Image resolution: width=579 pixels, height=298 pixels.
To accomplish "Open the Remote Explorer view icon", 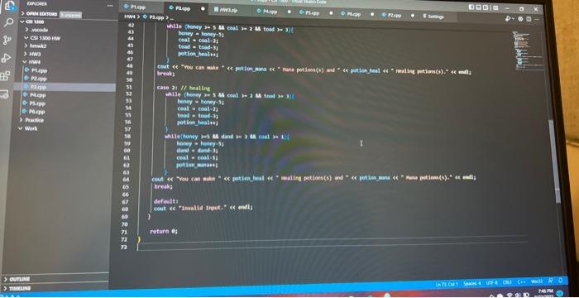I will (x=4, y=94).
